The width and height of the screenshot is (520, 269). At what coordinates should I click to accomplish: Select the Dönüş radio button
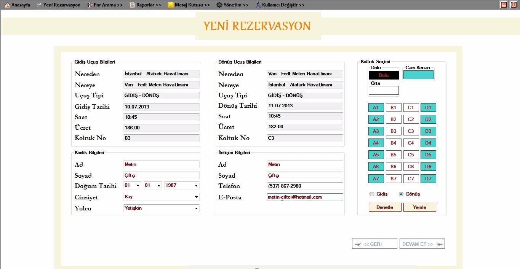(401, 194)
